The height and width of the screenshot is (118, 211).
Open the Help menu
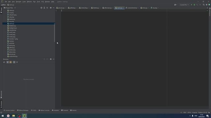coord(53,2)
